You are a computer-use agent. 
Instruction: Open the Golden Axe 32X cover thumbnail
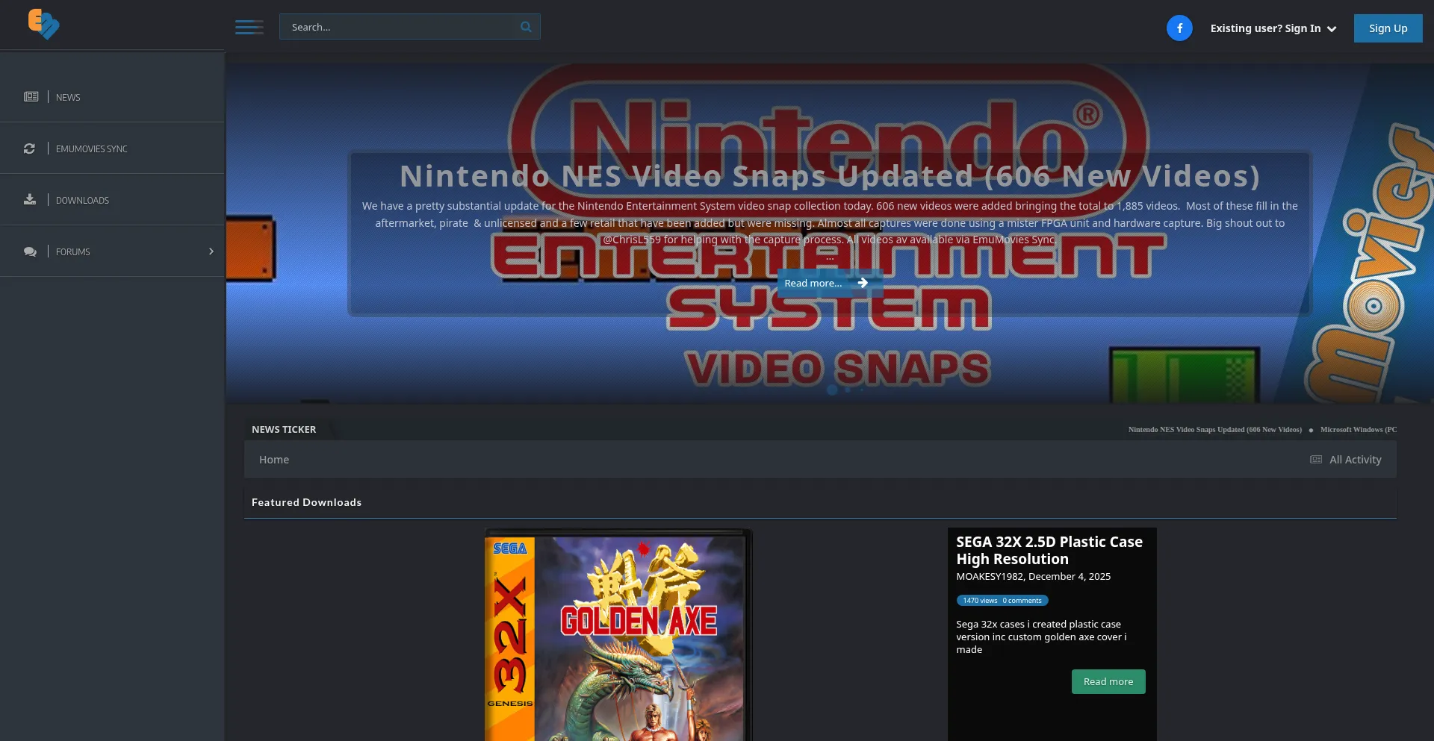[x=618, y=634]
